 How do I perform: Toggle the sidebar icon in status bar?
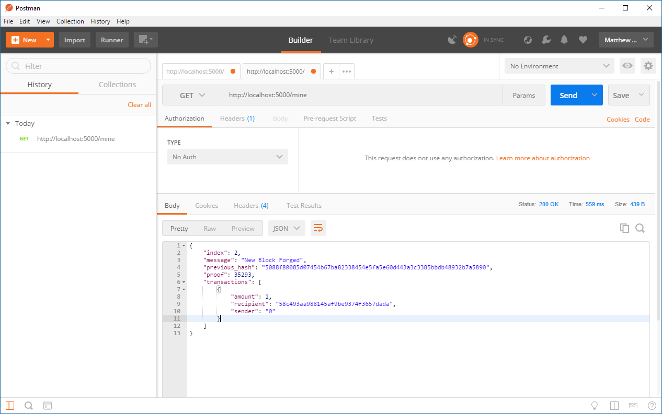point(10,406)
